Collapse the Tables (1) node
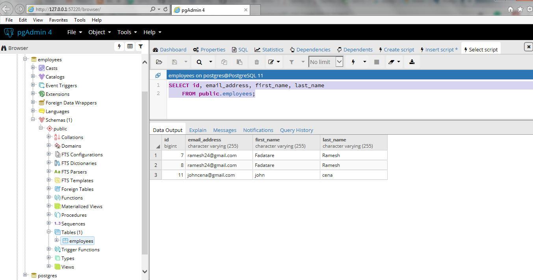 pyautogui.click(x=49, y=232)
